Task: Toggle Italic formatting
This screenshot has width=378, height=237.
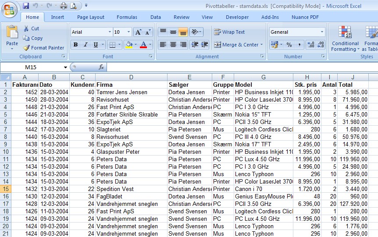Action: (x=85, y=45)
